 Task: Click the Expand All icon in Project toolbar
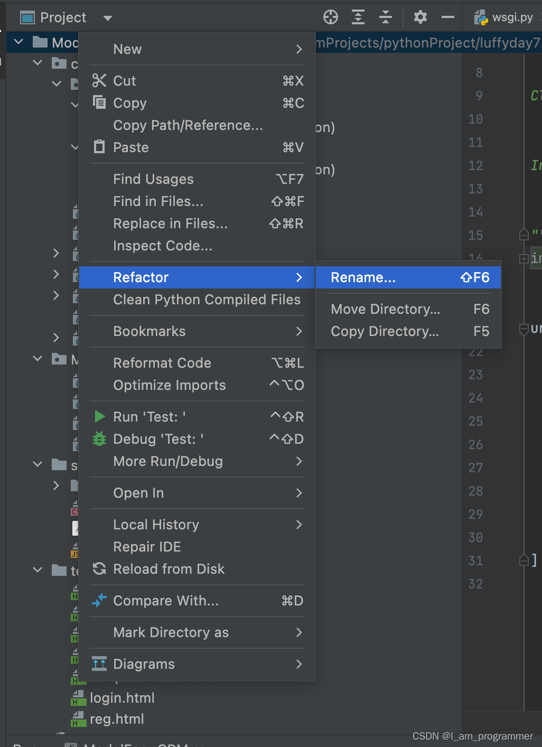coord(358,17)
